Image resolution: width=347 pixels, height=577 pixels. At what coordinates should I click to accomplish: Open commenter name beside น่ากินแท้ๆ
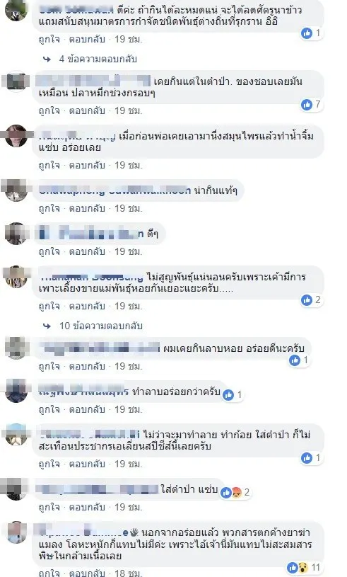point(114,190)
